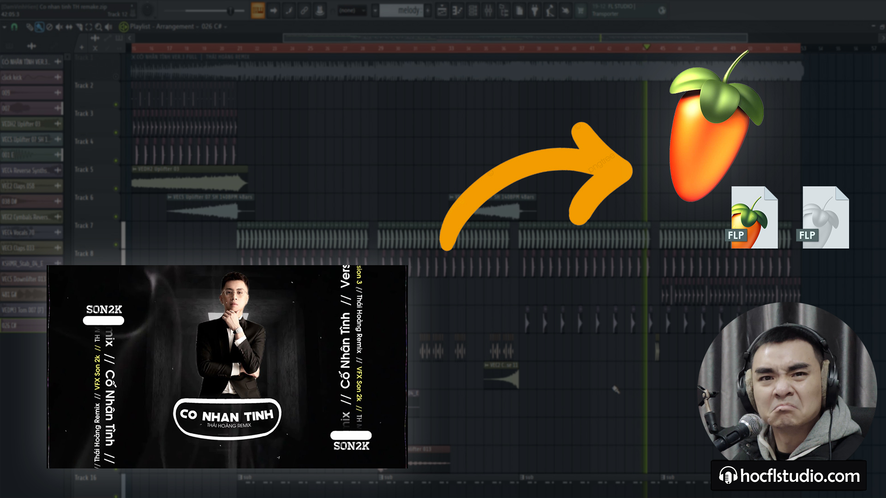This screenshot has width=886, height=498.
Task: Select the long audio clip on Track 1
Action: point(467,67)
